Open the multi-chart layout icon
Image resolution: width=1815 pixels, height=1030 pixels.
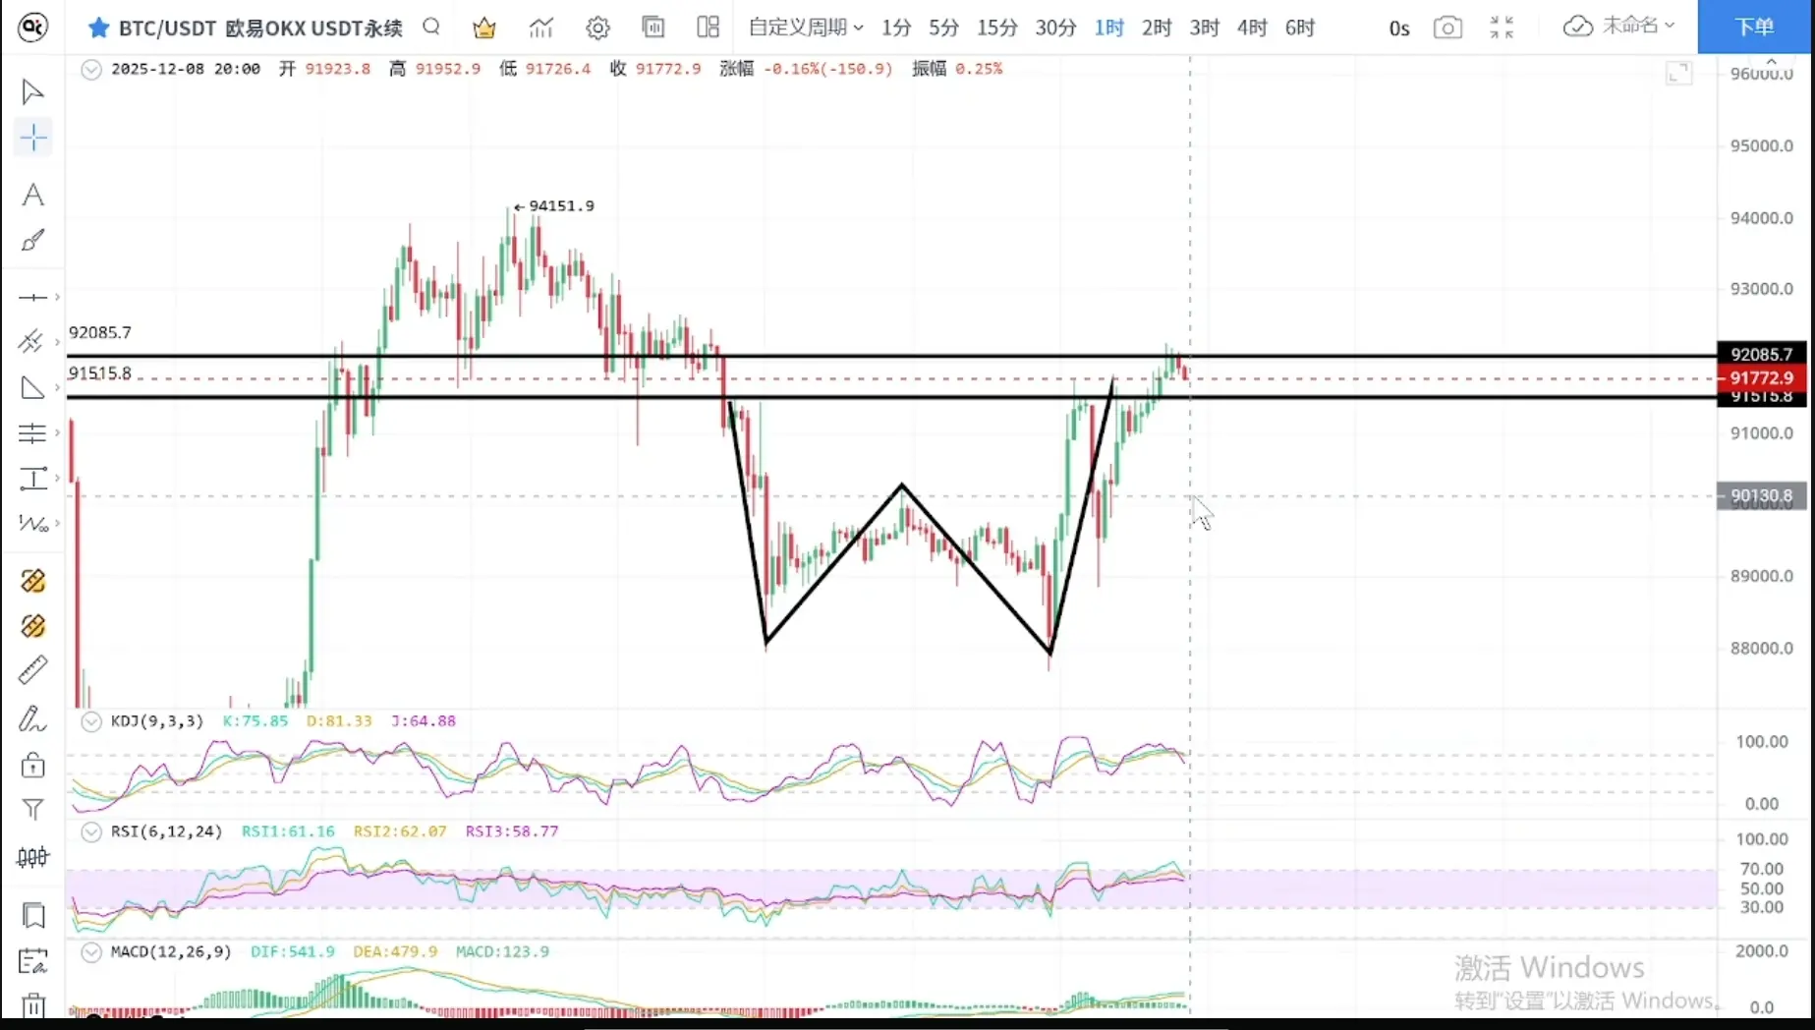coord(709,28)
